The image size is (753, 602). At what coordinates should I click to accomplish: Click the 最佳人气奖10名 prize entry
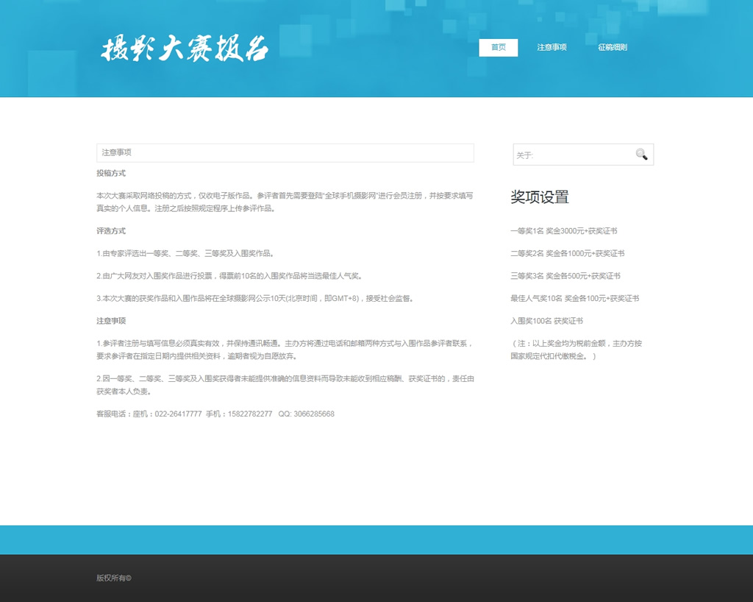pyautogui.click(x=574, y=299)
